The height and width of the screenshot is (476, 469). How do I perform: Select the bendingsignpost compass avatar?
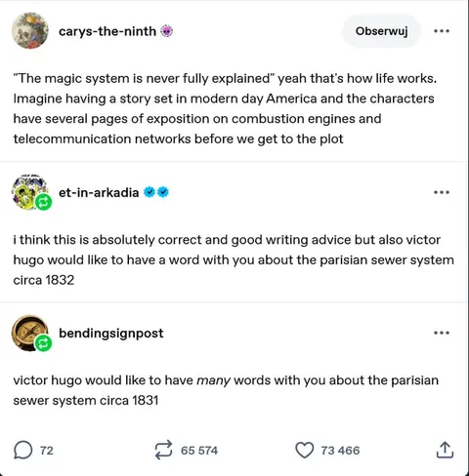tap(29, 333)
